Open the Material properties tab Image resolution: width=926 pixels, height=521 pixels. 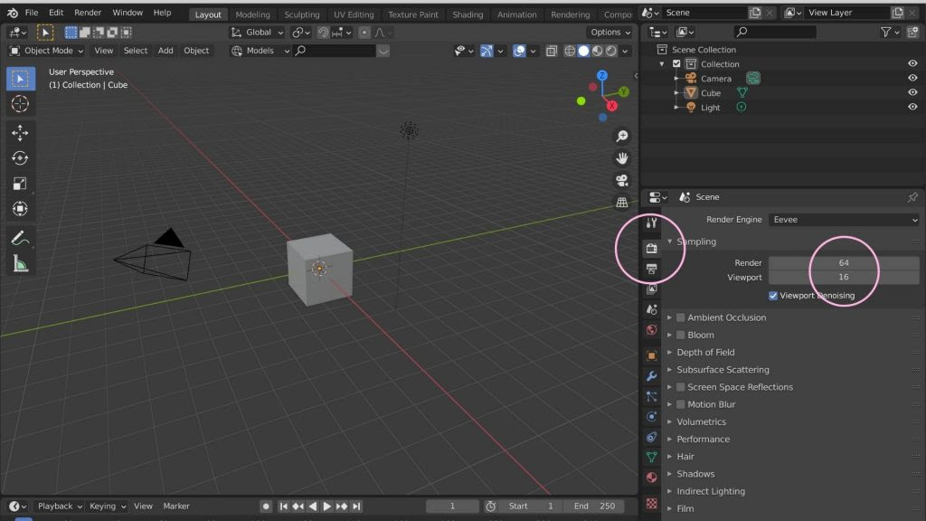tap(651, 478)
